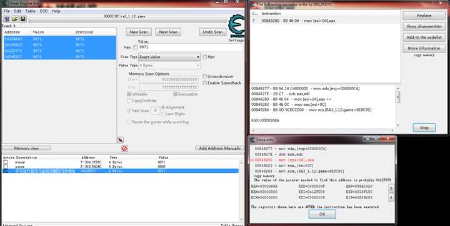Click the F button in Extra info
450x226 pixels.
tap(391, 198)
